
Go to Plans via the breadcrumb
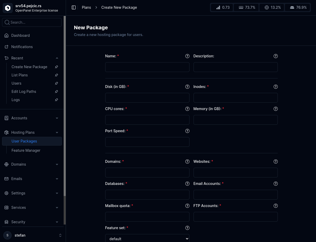pos(86,7)
